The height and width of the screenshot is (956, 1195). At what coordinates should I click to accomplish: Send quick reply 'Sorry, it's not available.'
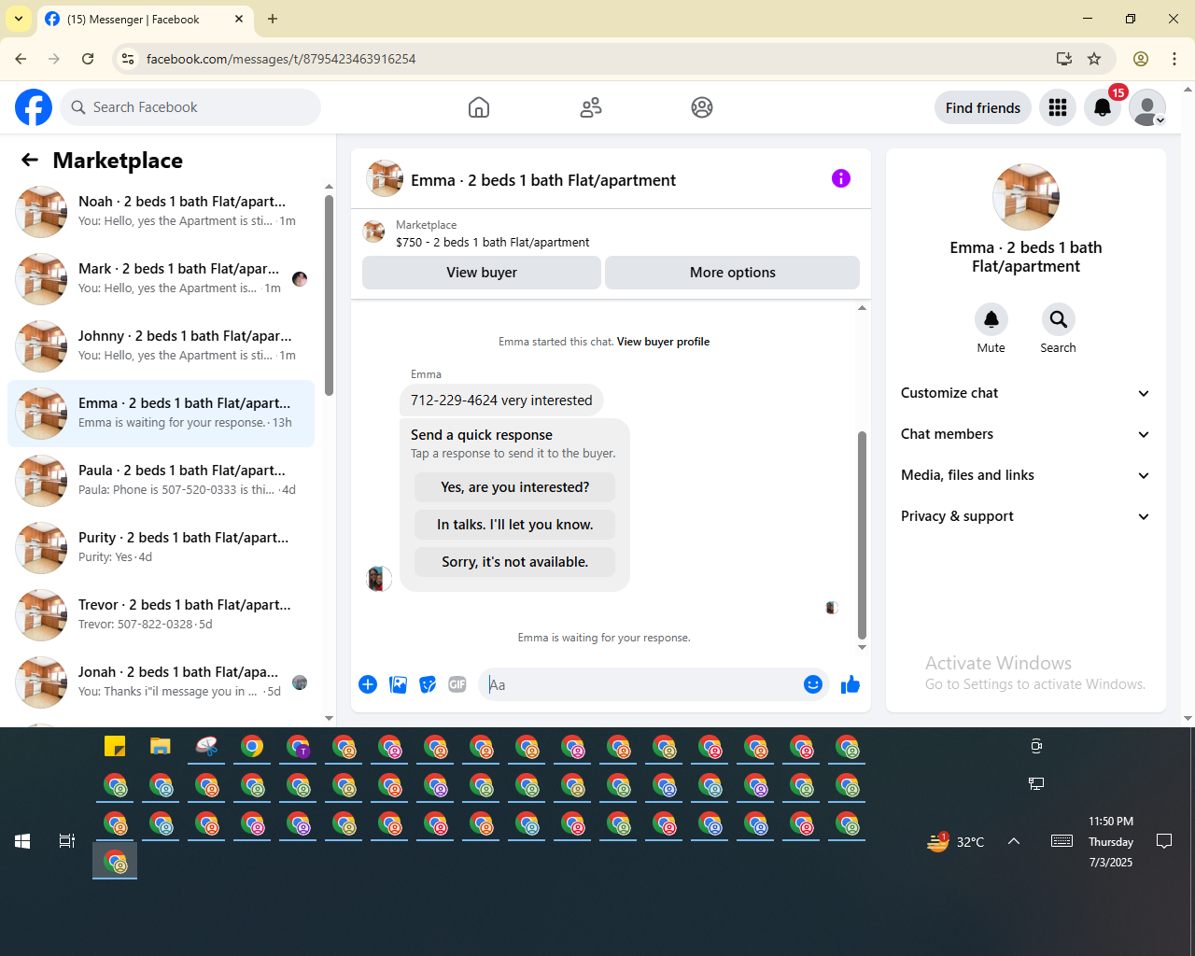coord(515,562)
